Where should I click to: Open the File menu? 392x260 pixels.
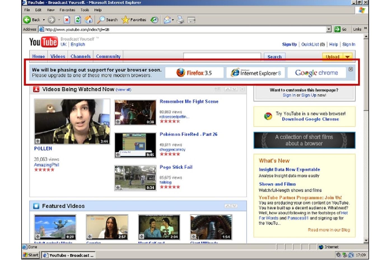(x=27, y=10)
